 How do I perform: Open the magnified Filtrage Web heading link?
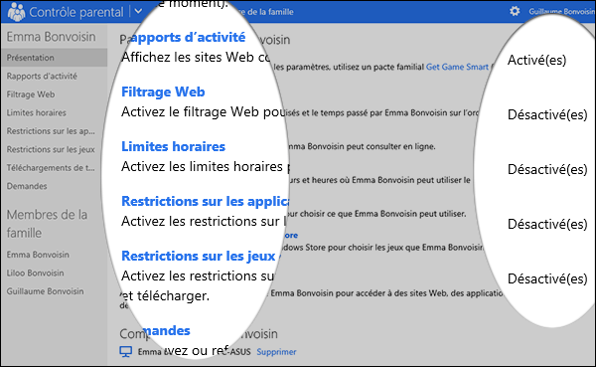coord(163,92)
